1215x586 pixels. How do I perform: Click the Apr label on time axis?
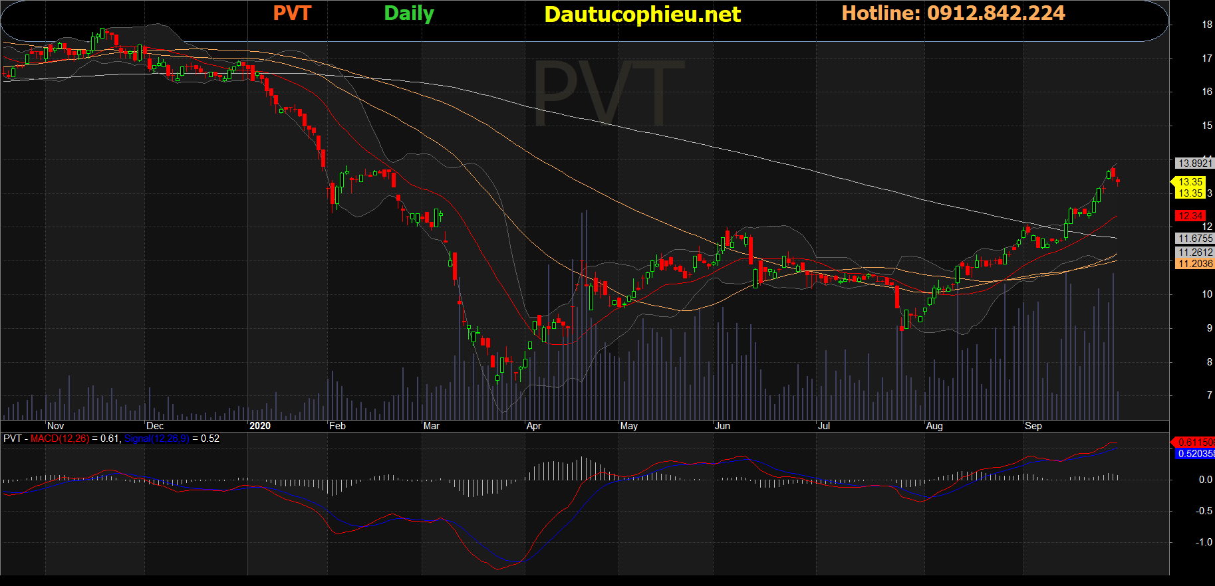[x=533, y=426]
